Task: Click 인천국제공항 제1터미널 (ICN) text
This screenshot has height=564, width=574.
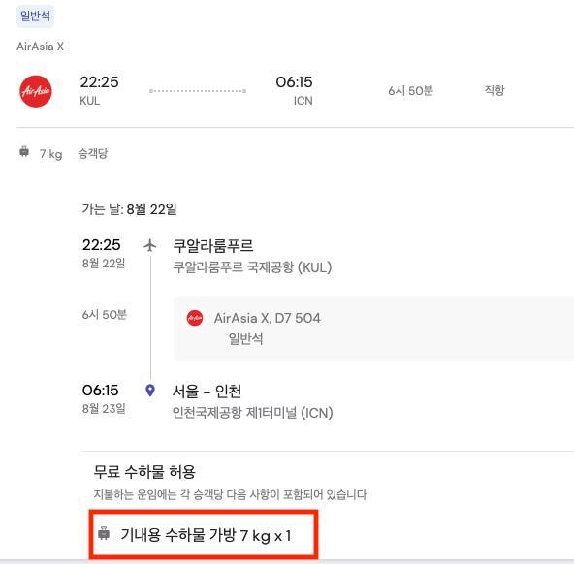Action: pos(253,413)
